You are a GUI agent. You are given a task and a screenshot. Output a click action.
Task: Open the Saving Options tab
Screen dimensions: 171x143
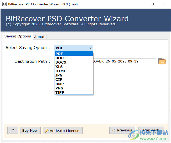pos(17,36)
